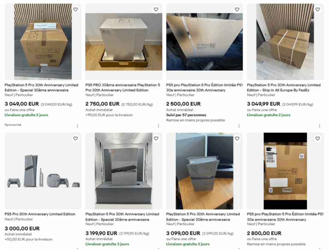Image resolution: width=330 pixels, height=250 pixels.
Task: Click heart icon on 3 199,90 EUR listing
Action: (156, 138)
